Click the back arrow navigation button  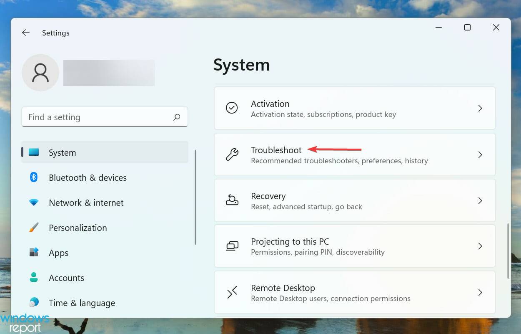coord(25,33)
